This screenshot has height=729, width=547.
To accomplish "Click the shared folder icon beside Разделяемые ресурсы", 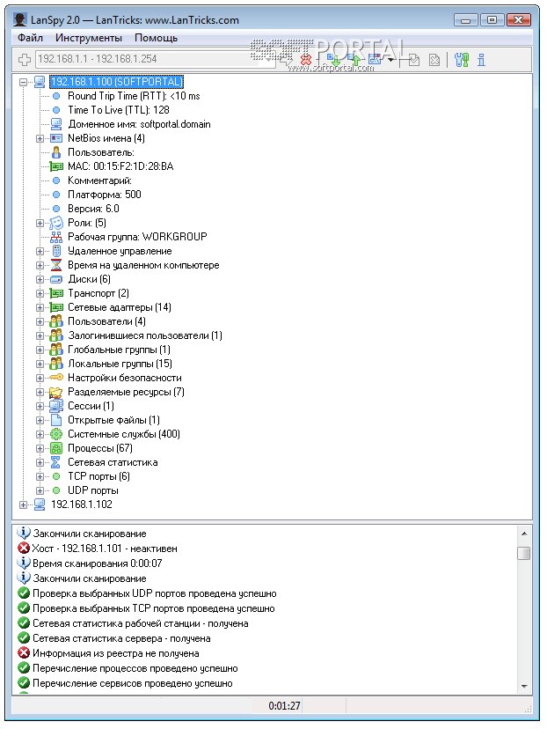I will click(x=56, y=392).
